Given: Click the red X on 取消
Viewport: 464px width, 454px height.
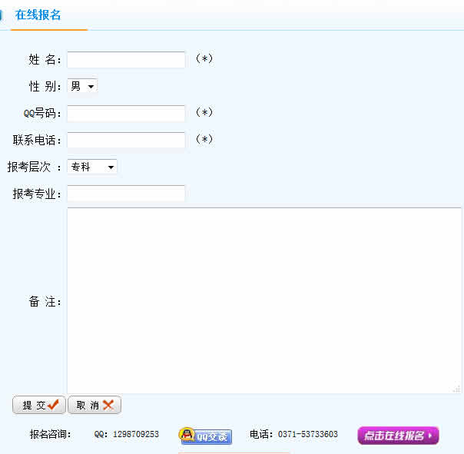Looking at the screenshot, I should pos(108,405).
